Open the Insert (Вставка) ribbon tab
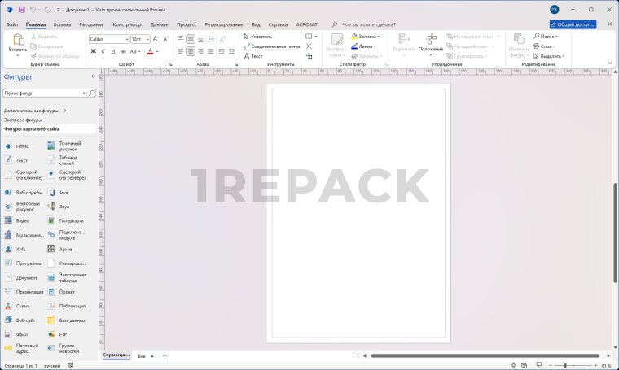This screenshot has height=370, width=619. (62, 25)
